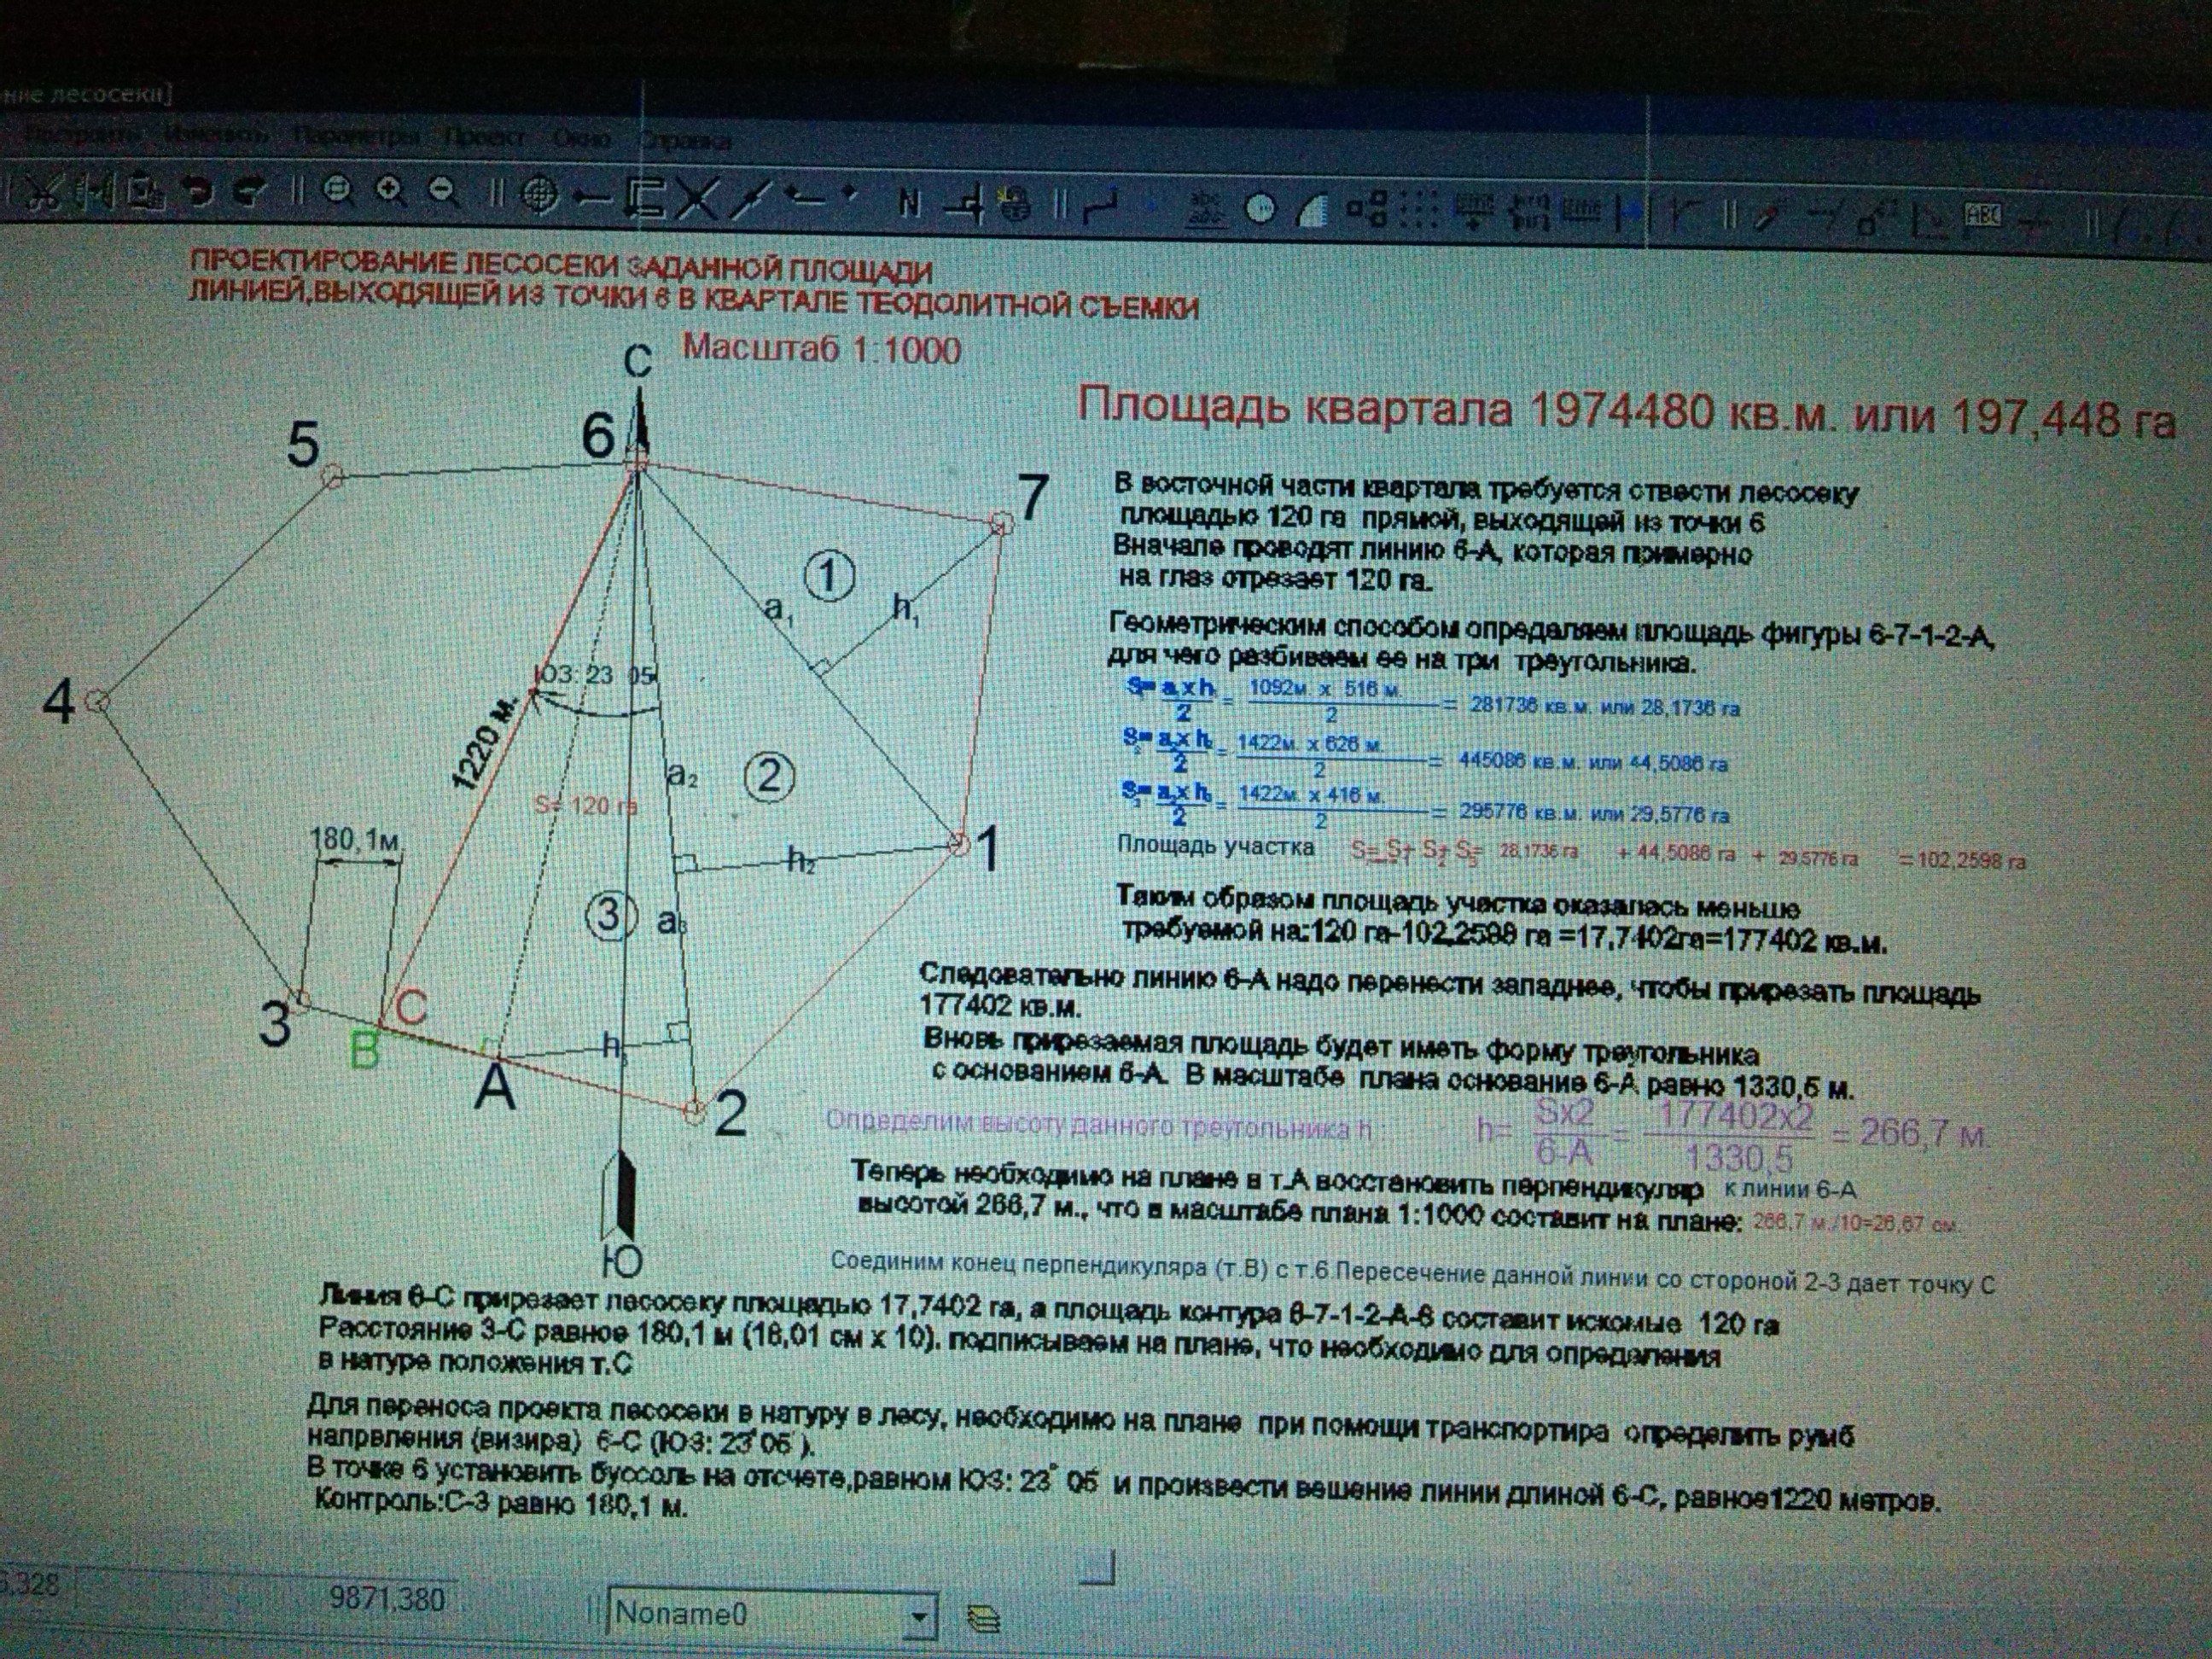Click the 'Площадь квартала 1974480' heading
Viewport: 2212px width, 1659px height.
coord(1396,409)
